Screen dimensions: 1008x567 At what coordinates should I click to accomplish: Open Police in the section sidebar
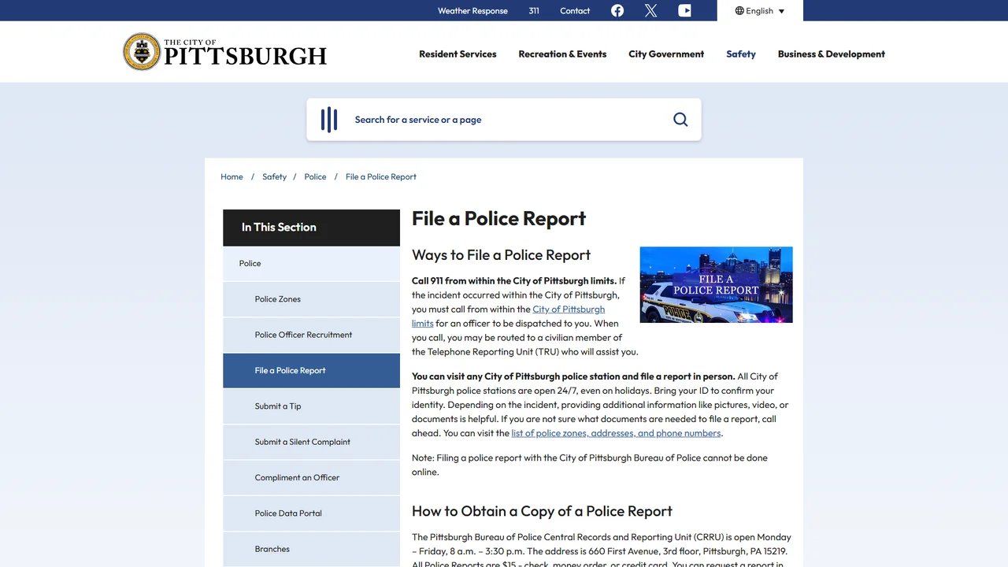click(312, 264)
